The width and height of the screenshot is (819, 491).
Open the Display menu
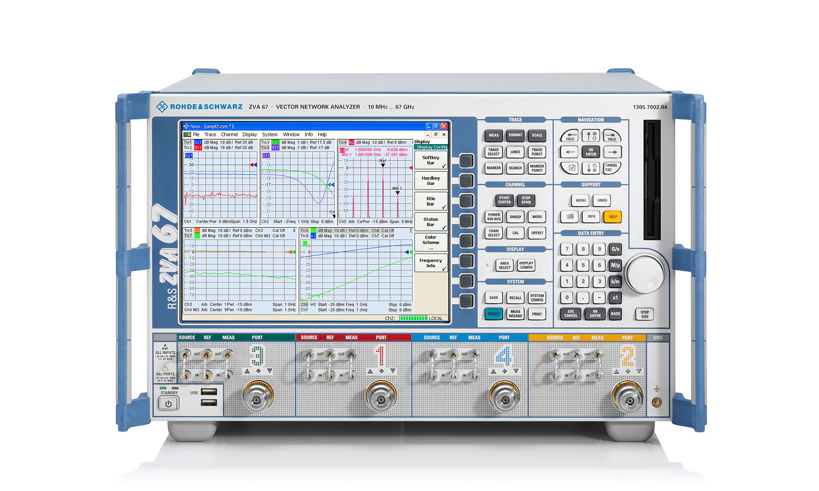point(250,135)
